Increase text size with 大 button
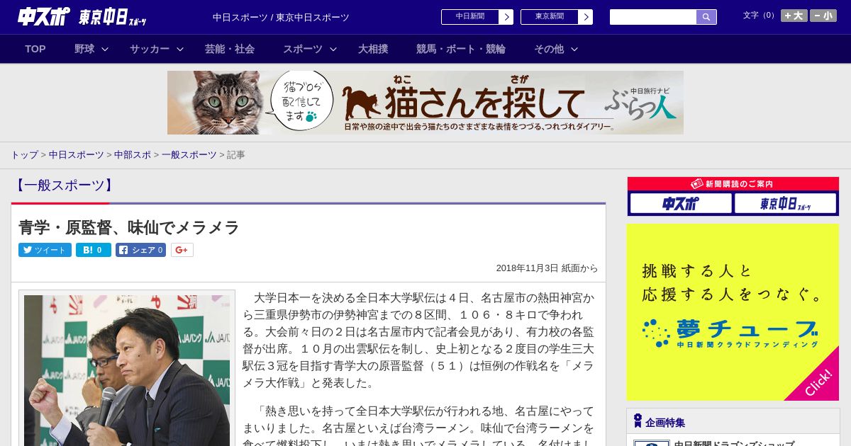Image resolution: width=851 pixels, height=446 pixels. [x=794, y=16]
